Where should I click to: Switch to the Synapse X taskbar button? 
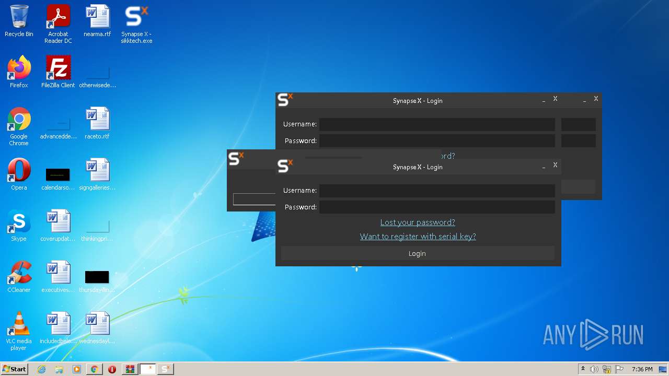pos(166,369)
